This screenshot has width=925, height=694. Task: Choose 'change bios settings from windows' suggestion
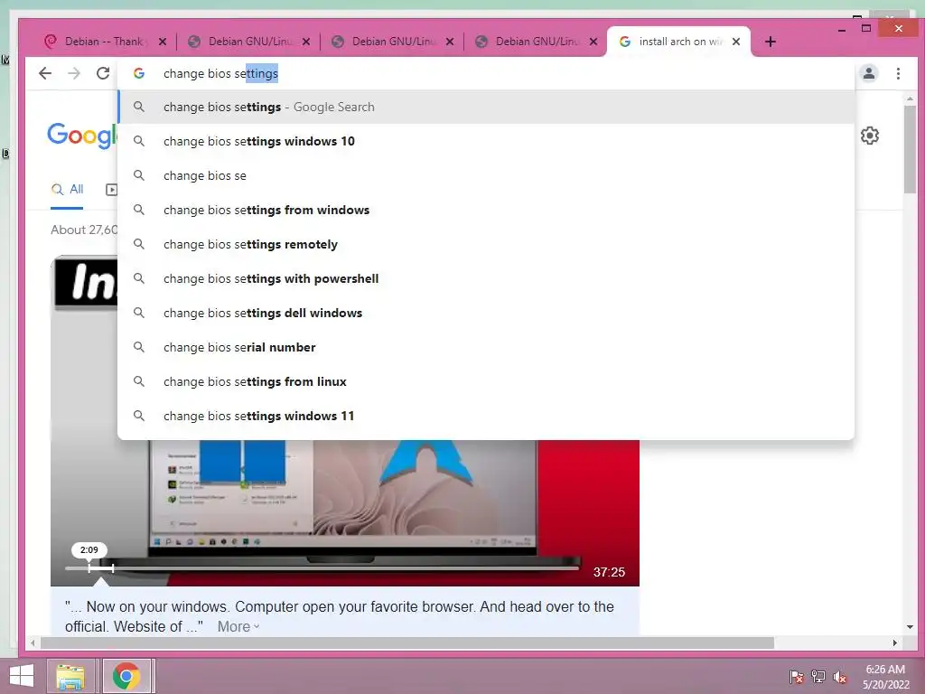click(486, 210)
